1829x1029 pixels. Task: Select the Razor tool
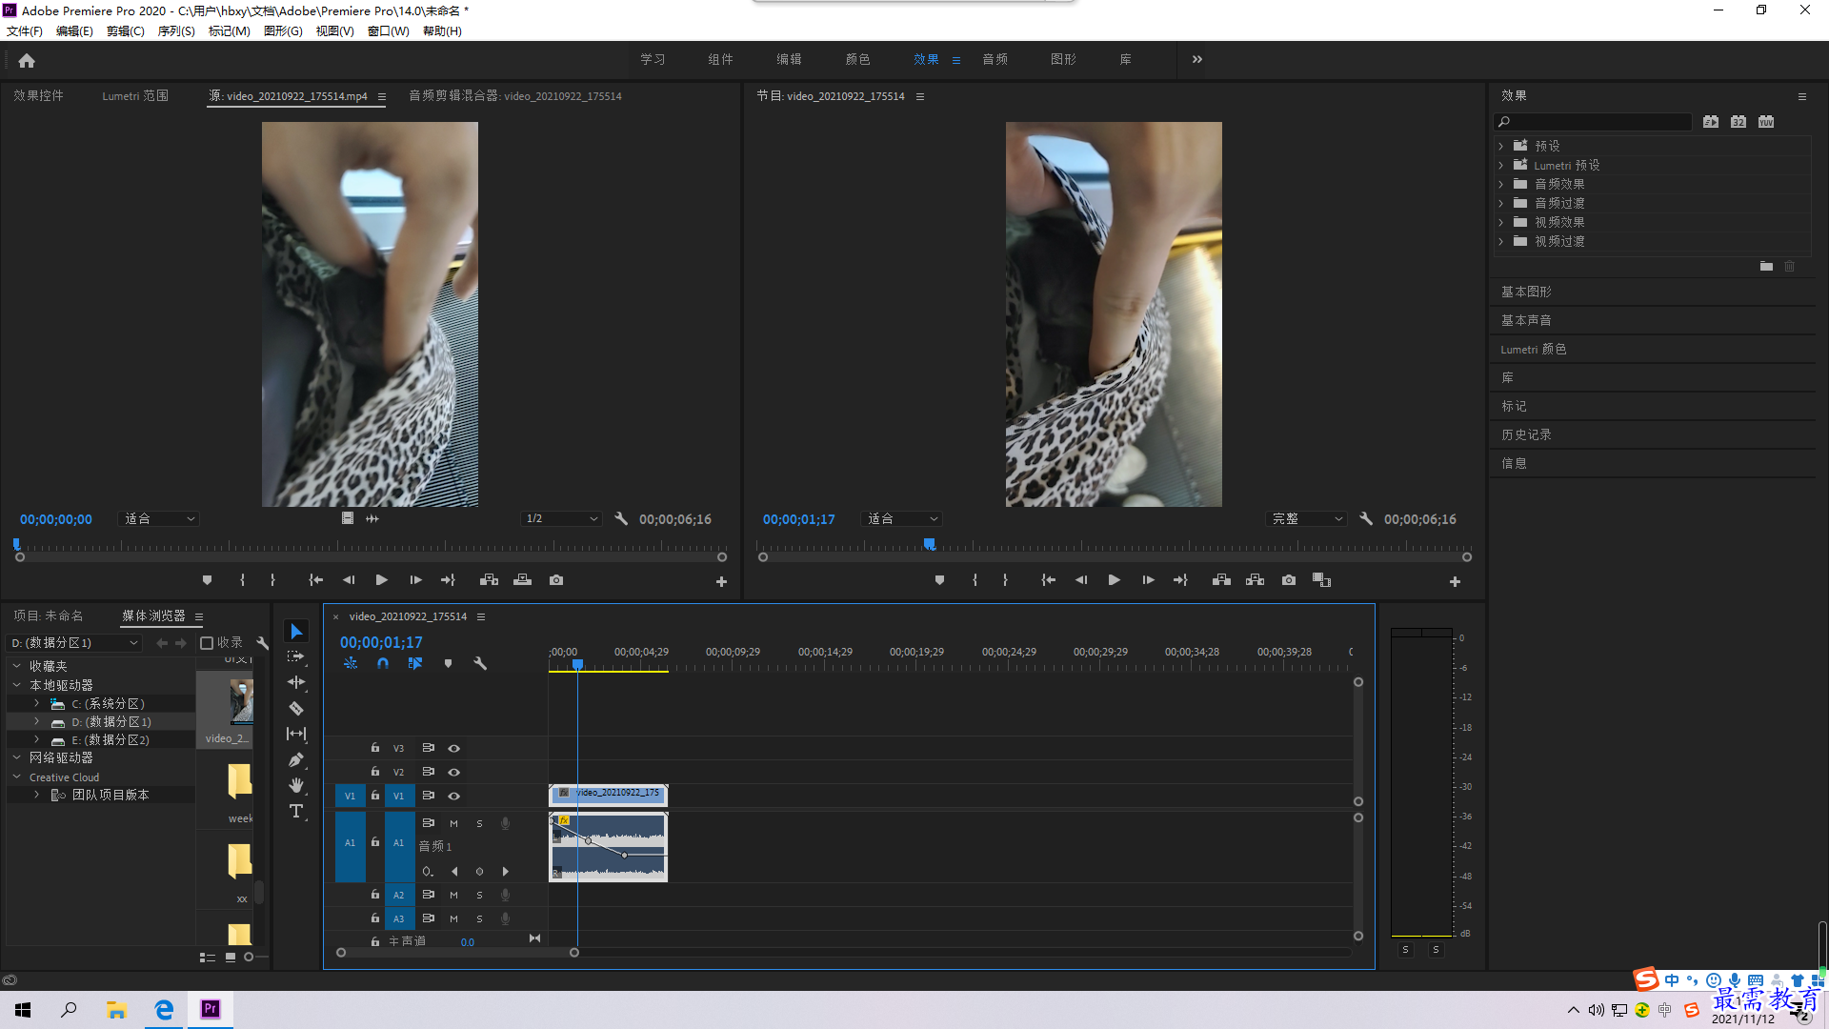coord(296,708)
